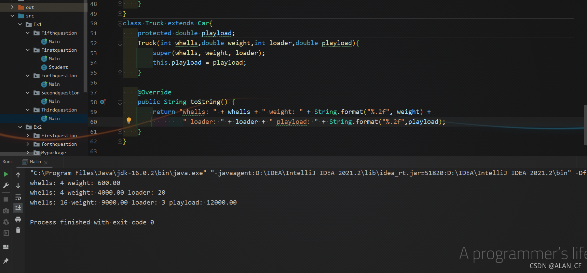Click 'playload' field declaration on line 51
This screenshot has height=273, width=587.
[217, 33]
